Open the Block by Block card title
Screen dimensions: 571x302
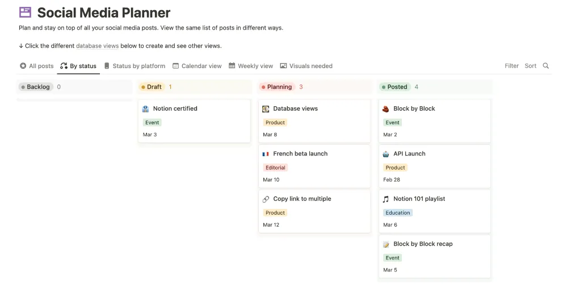[414, 108]
